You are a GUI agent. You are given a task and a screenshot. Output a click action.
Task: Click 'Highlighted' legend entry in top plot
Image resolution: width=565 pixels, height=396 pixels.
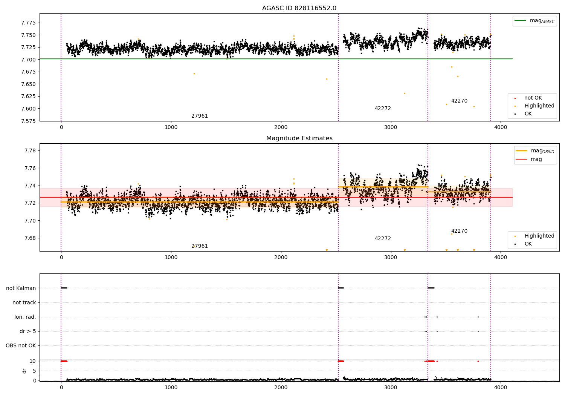pos(539,106)
